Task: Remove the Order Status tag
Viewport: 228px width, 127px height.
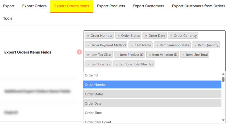Action: click(119, 36)
